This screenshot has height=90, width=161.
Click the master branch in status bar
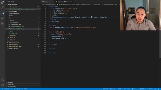click(5, 89)
